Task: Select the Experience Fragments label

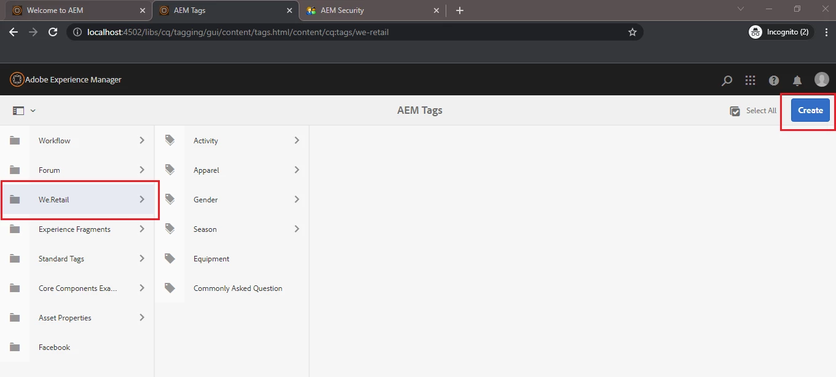Action: (74, 229)
